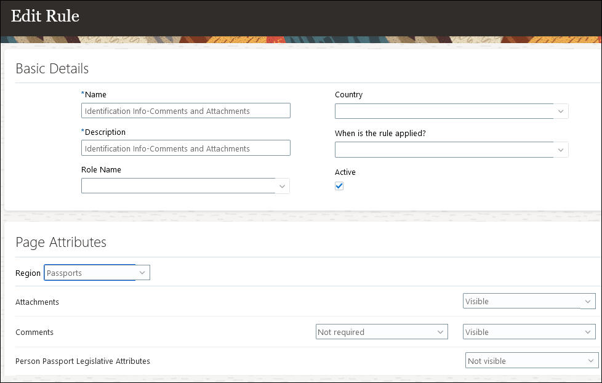Click the chevron on the 'Not visible' box
The width and height of the screenshot is (602, 383).
(x=590, y=361)
